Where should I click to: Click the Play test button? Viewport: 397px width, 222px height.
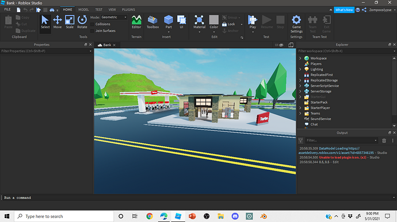point(253,22)
